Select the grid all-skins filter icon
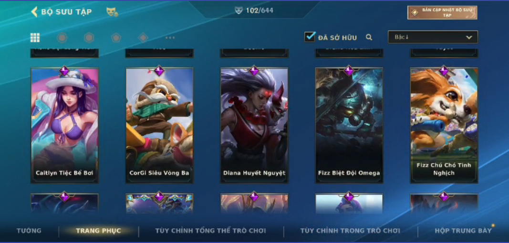509x243 pixels. [35, 38]
